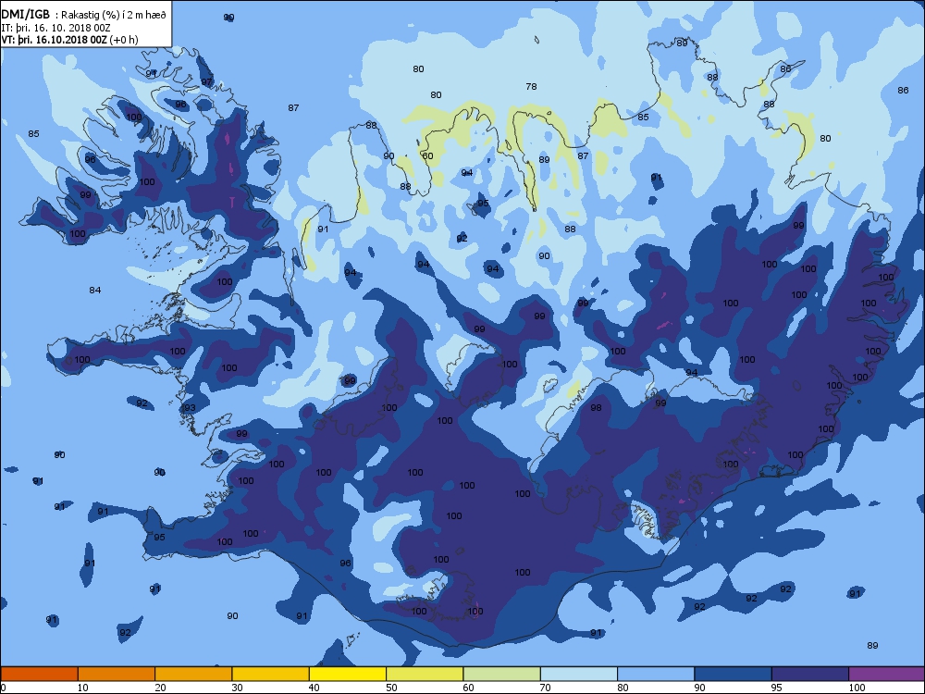Click the legend tick label '0'
The image size is (925, 694).
[4, 687]
